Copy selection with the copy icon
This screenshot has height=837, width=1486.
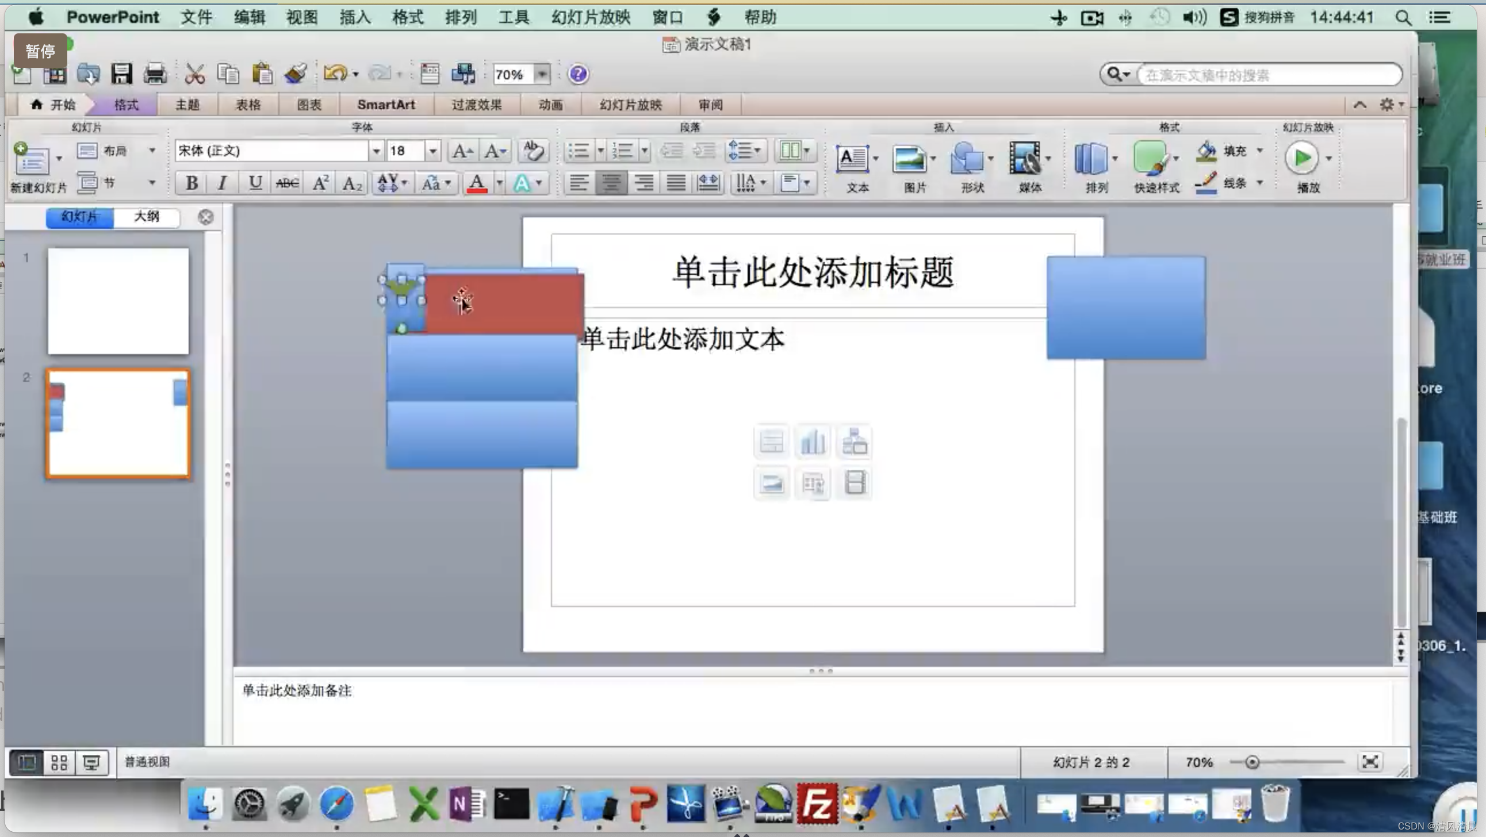click(x=228, y=74)
